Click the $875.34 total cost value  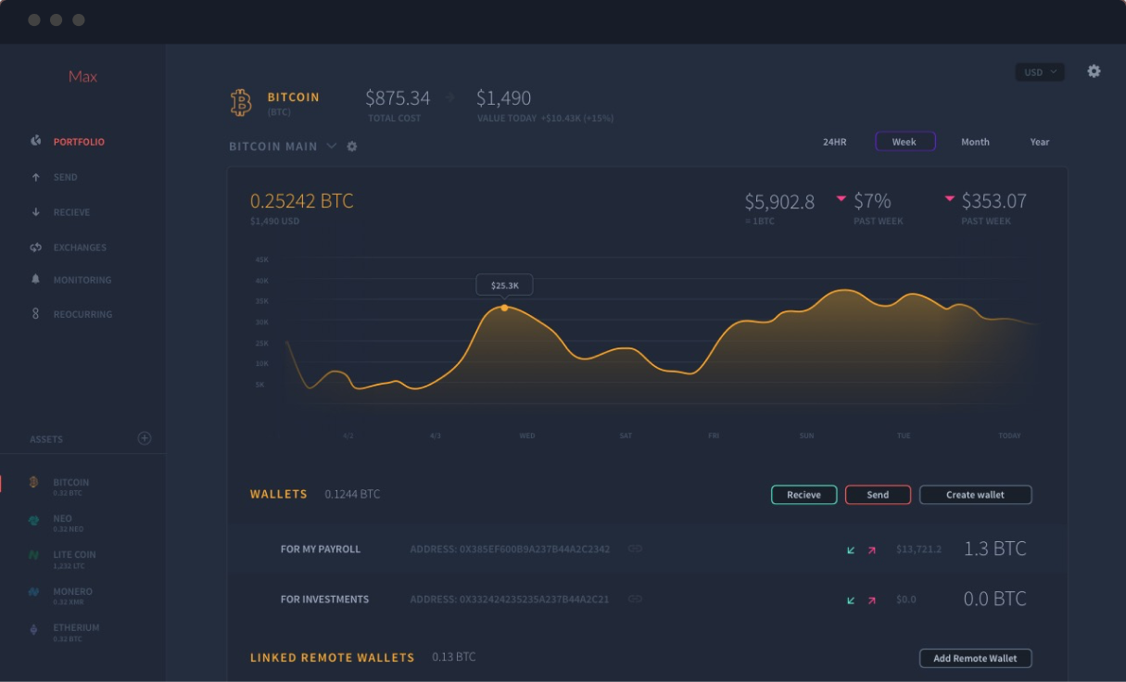(398, 97)
